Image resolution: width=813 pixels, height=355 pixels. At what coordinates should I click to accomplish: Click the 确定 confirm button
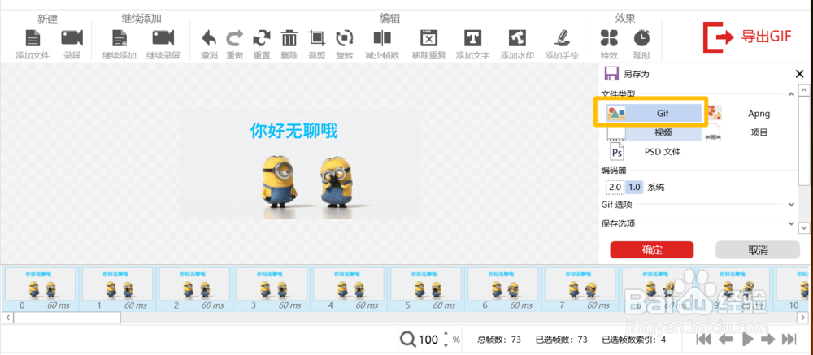(x=652, y=249)
